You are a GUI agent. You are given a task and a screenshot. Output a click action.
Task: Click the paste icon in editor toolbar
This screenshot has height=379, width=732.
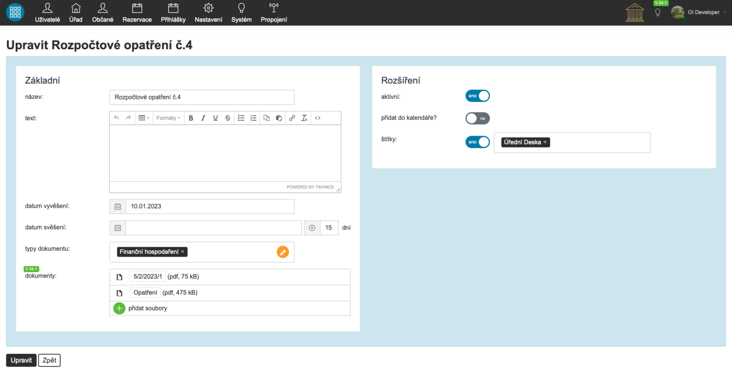(x=279, y=118)
